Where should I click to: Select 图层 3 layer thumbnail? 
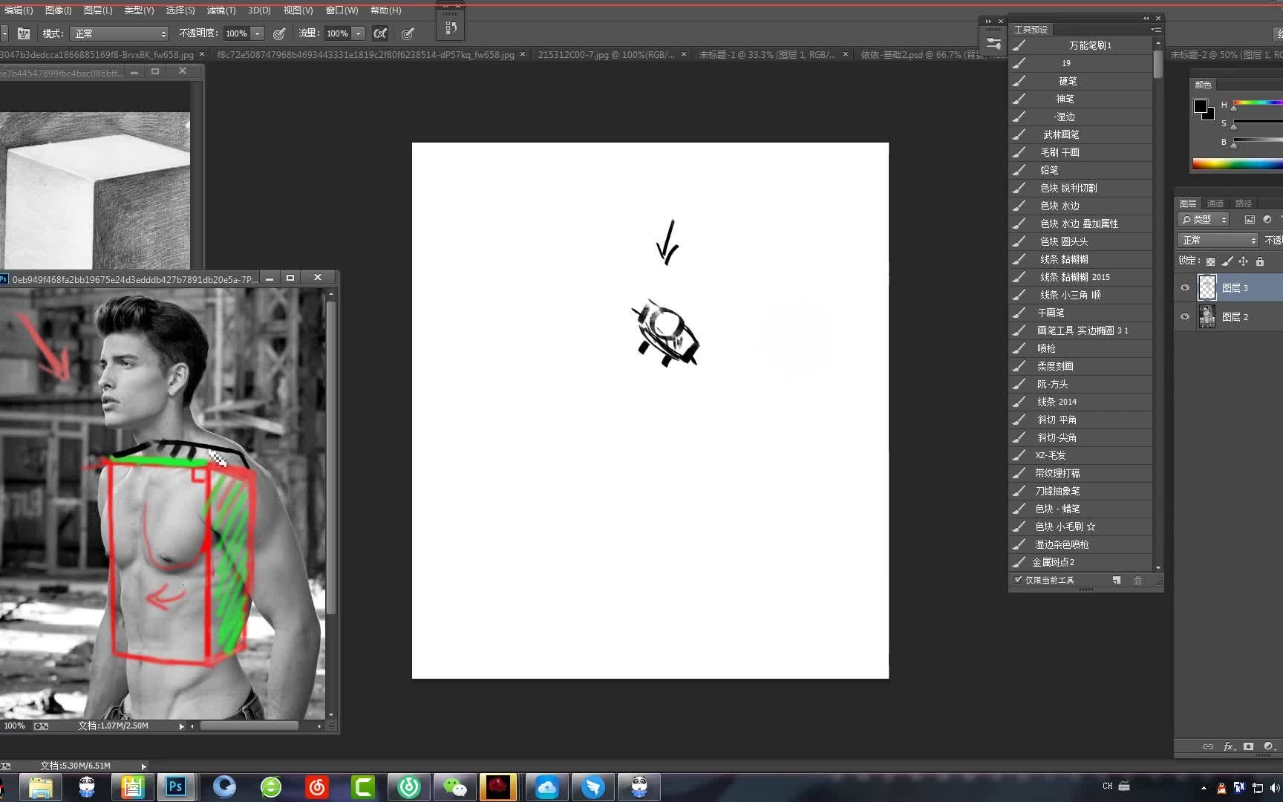(x=1207, y=287)
